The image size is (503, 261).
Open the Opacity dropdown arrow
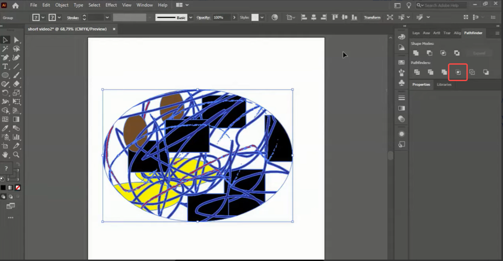(x=234, y=17)
